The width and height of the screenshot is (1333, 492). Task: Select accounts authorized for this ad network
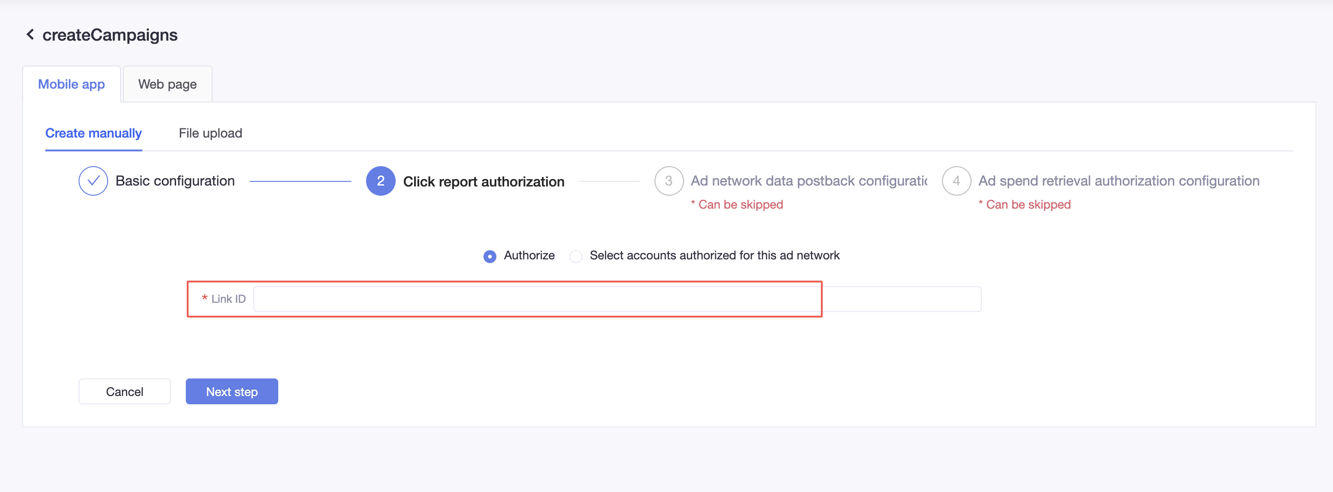coord(575,256)
